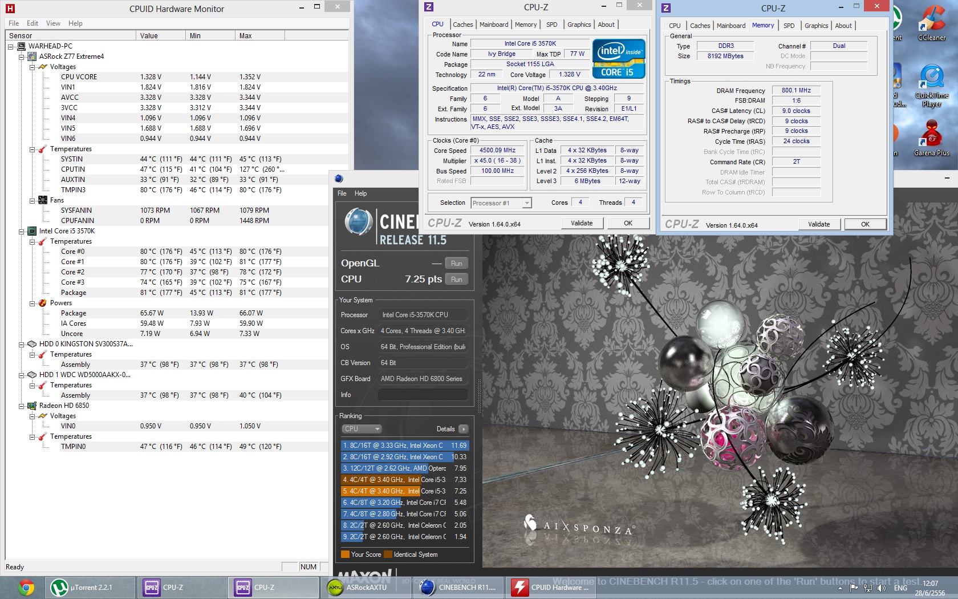Viewport: 958px width, 599px height.
Task: Click the drive icon beside HDD 1 WDC
Action: click(x=32, y=375)
